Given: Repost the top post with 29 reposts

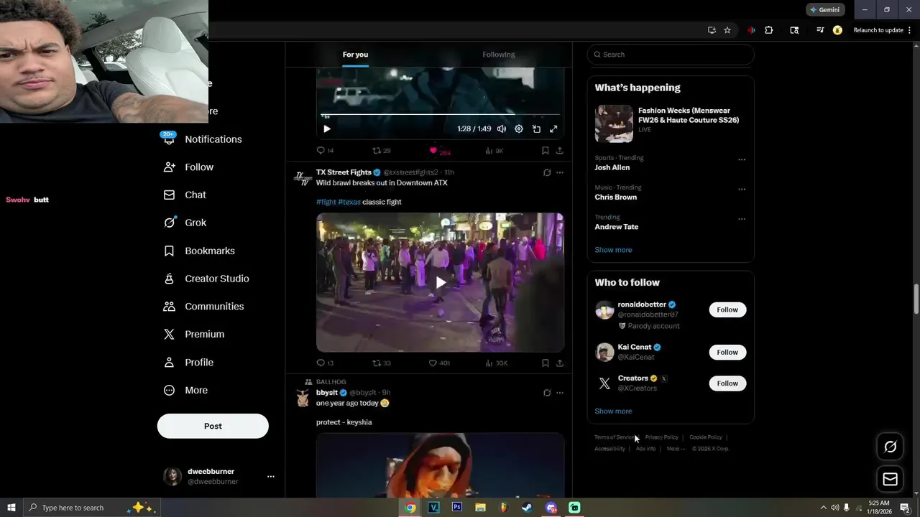Looking at the screenshot, I should [x=381, y=151].
